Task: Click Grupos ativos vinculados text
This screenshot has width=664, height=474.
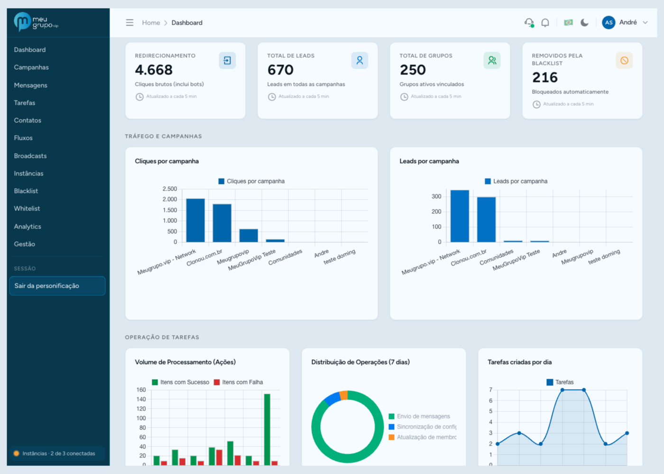Action: coord(432,84)
